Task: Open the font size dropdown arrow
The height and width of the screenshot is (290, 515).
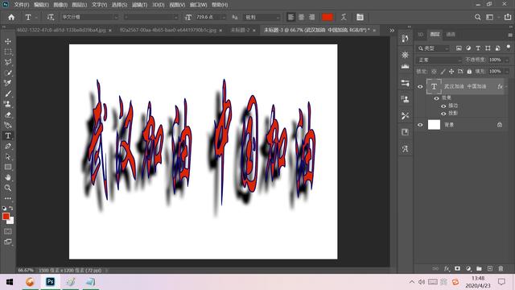Action: (224, 17)
